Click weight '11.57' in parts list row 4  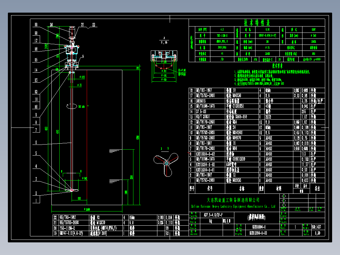305,164
